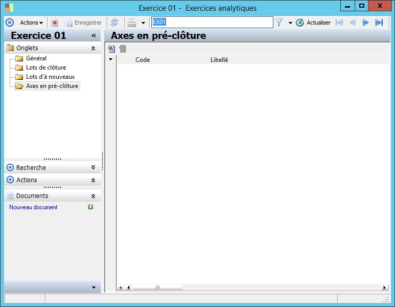395x307 pixels.
Task: Click the horizontal scrollbar thumb
Action: click(x=157, y=288)
